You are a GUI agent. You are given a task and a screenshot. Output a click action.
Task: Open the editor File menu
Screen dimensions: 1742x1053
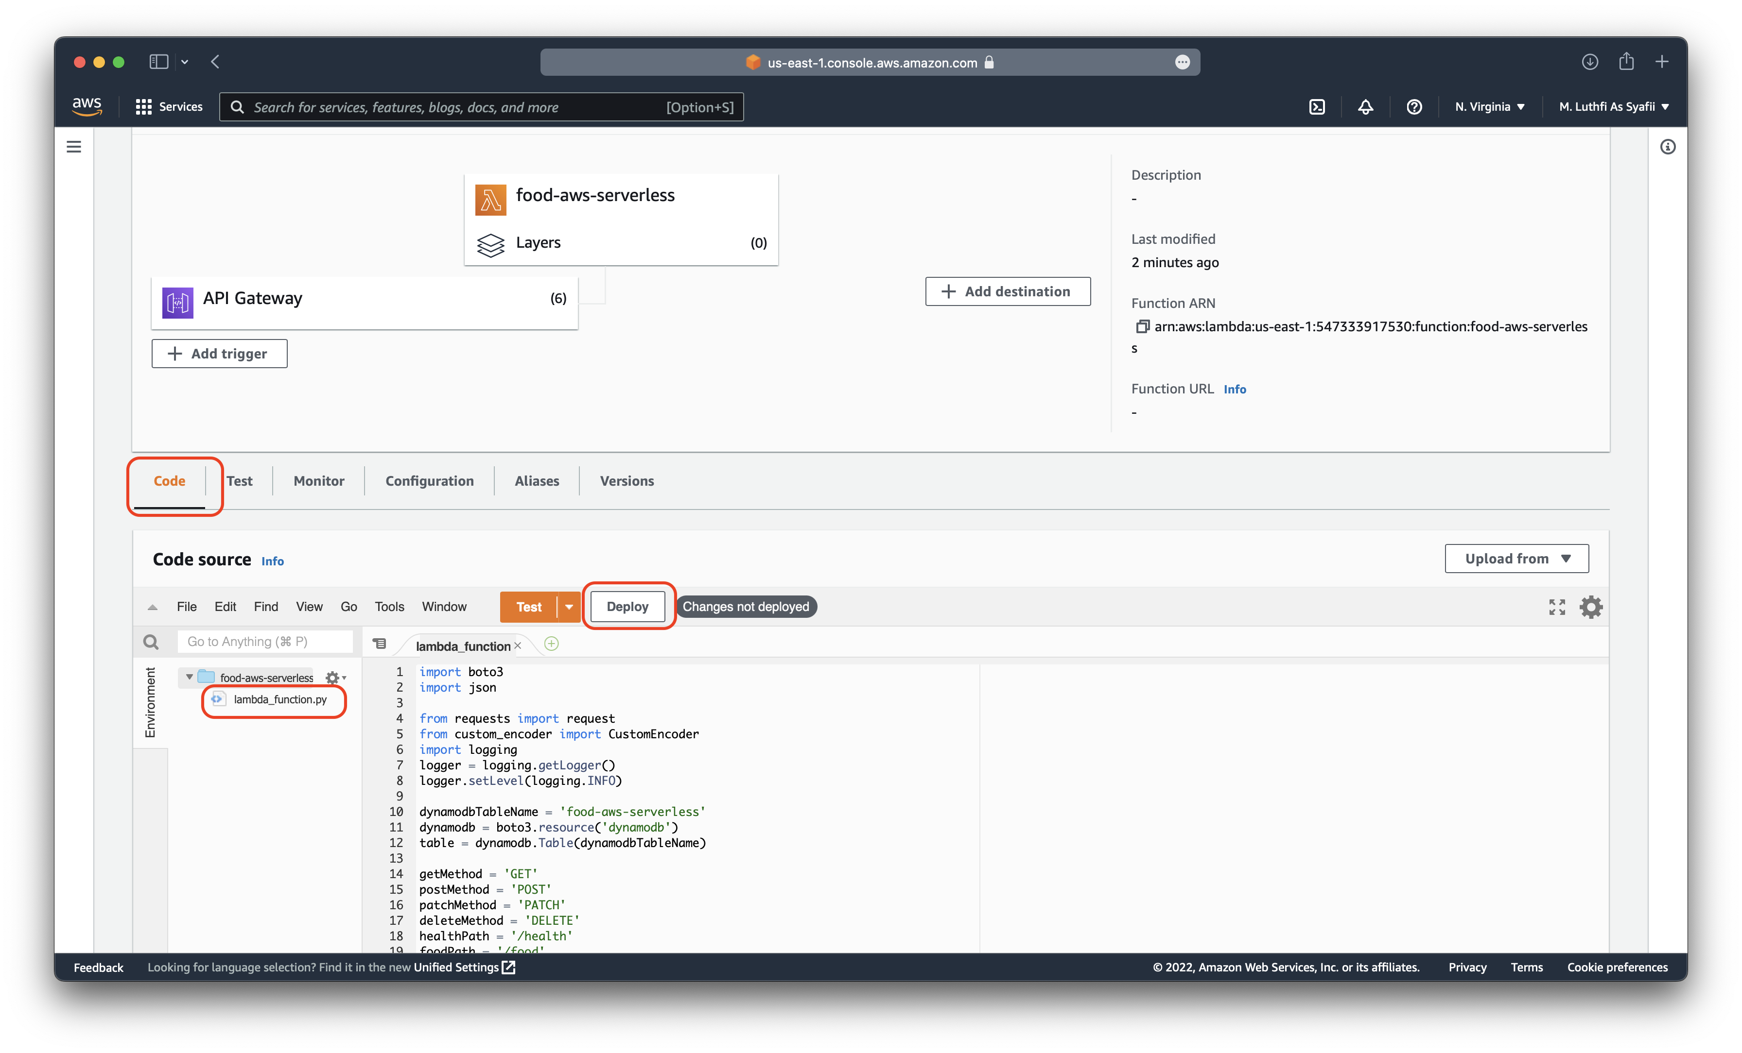(187, 606)
